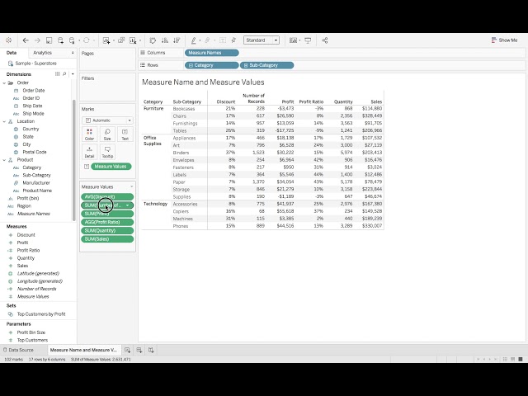Click the Run Update refresh icon
Screen dimensions: 528x396
pos(86,40)
